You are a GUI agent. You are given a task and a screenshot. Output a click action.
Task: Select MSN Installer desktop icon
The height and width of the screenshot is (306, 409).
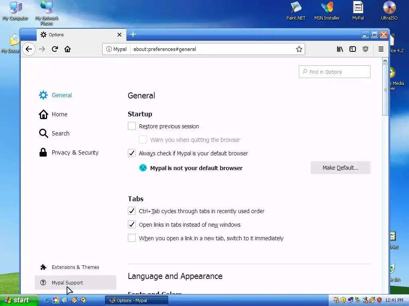coord(327,11)
